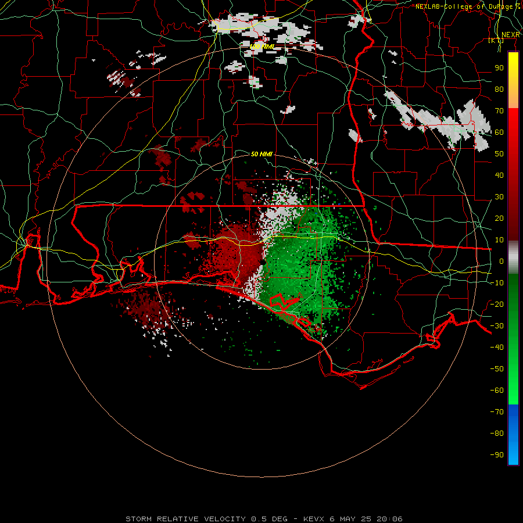Pick the "-10" tick label on the scale
The image size is (523, 523).
[x=497, y=283]
